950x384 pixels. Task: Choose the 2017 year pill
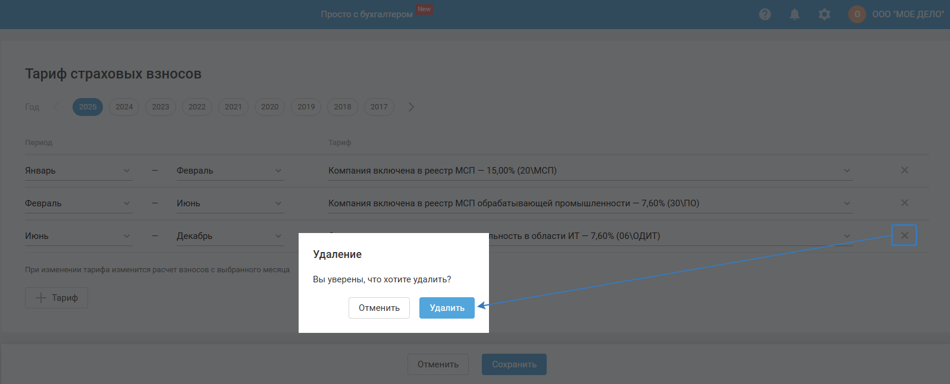click(379, 107)
